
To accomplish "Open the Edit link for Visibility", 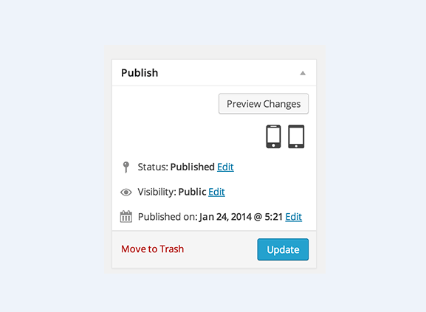I will click(216, 192).
